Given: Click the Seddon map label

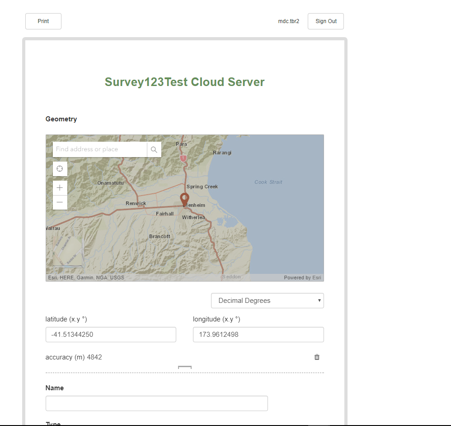Looking at the screenshot, I should pos(231,277).
